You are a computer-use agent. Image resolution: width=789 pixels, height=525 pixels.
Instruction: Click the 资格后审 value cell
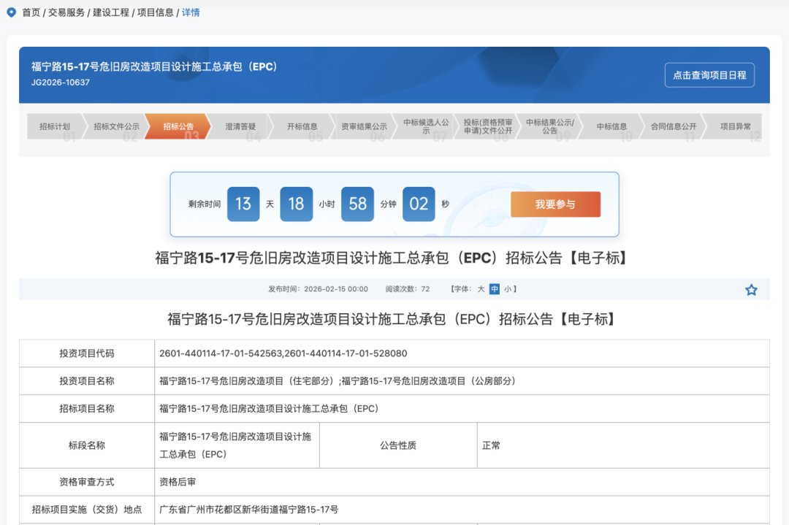(x=462, y=482)
